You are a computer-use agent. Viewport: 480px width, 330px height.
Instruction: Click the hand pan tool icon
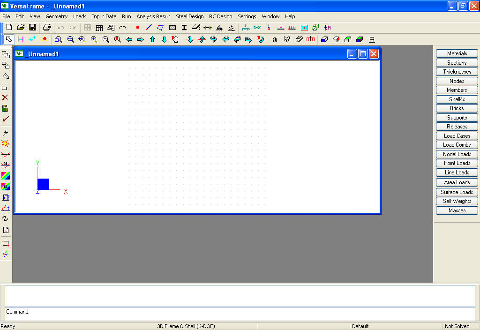[175, 39]
